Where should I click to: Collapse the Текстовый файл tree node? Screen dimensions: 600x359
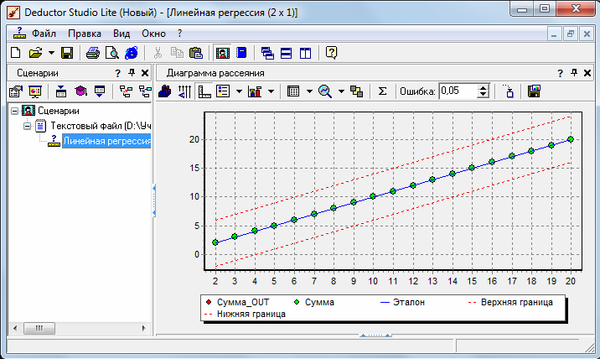pos(27,126)
